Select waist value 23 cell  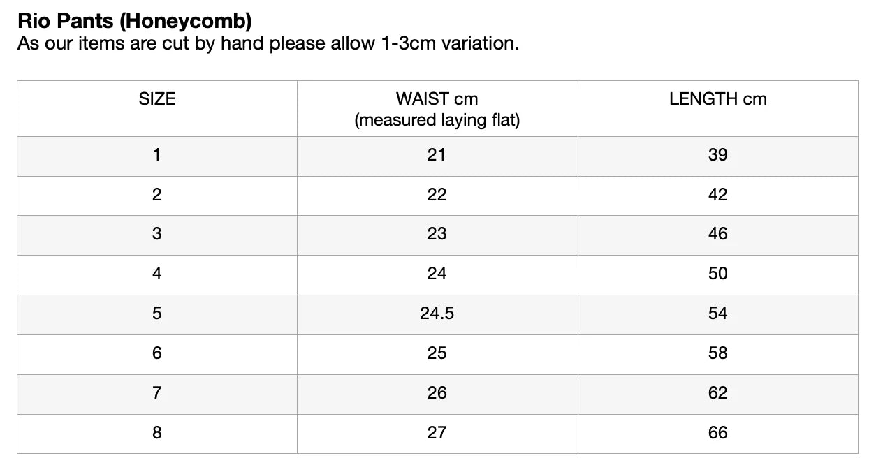point(437,234)
